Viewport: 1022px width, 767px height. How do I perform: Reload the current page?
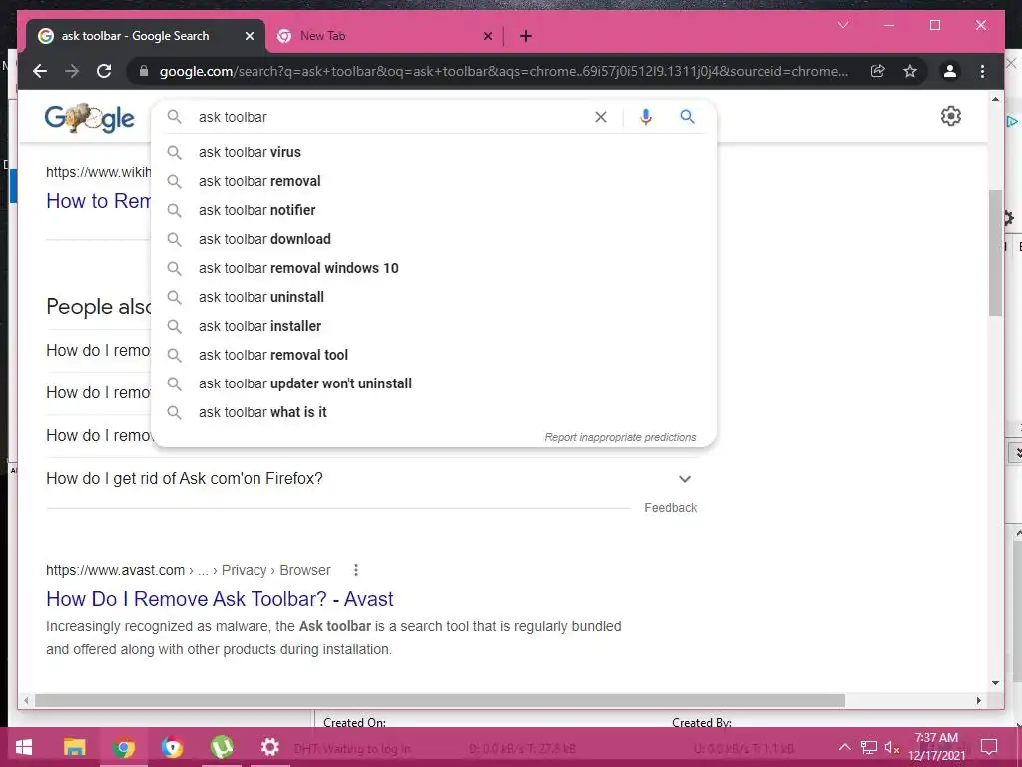(104, 71)
